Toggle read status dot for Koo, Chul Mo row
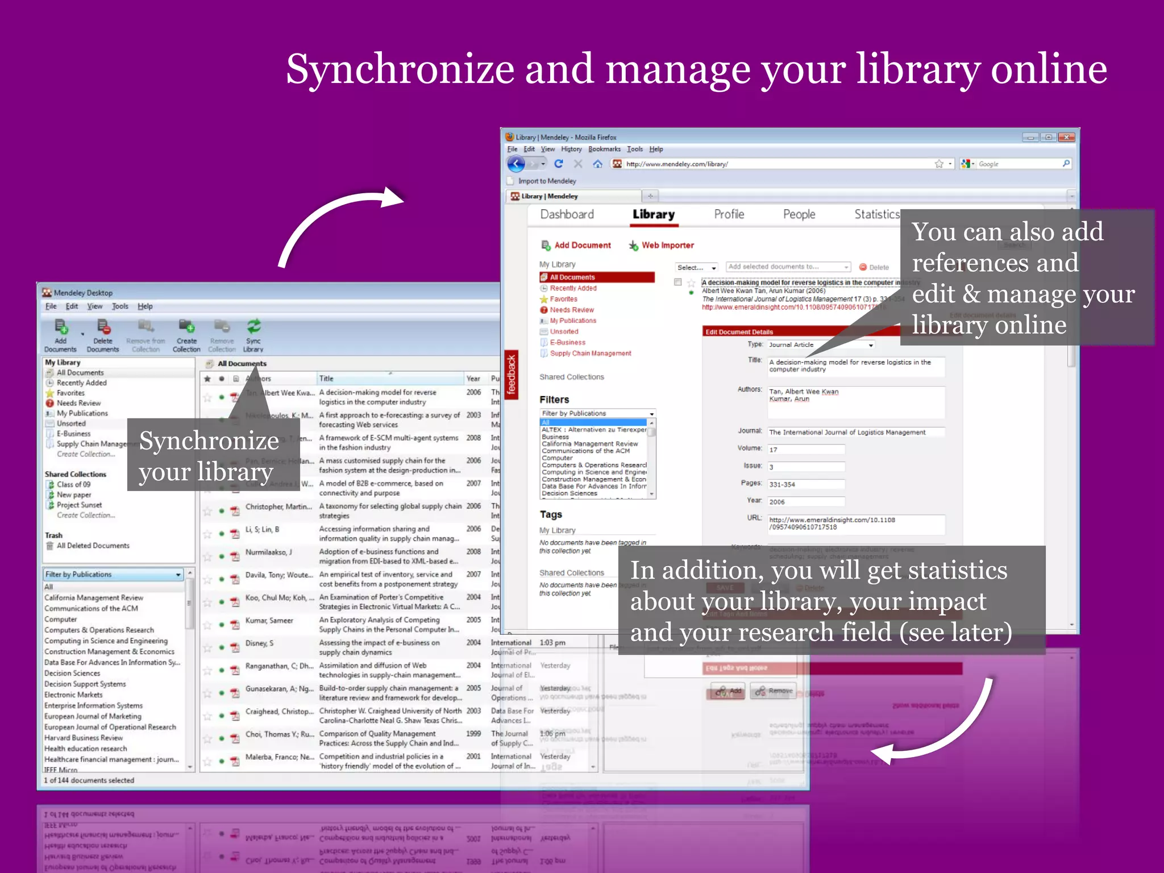Viewport: 1164px width, 873px height. pos(222,602)
